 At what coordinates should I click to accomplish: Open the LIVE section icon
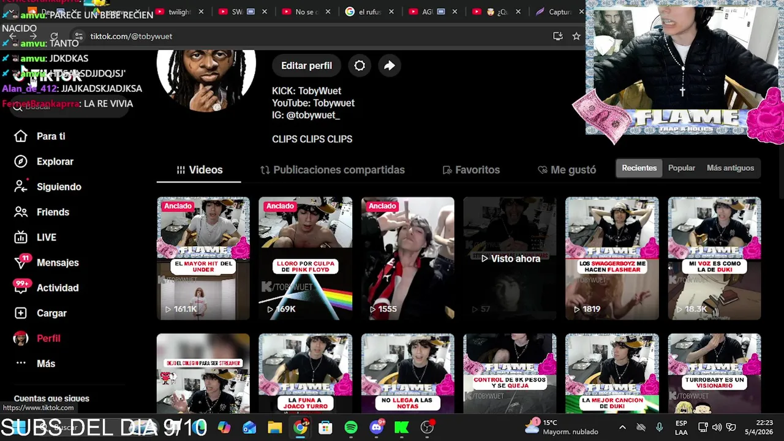21,237
